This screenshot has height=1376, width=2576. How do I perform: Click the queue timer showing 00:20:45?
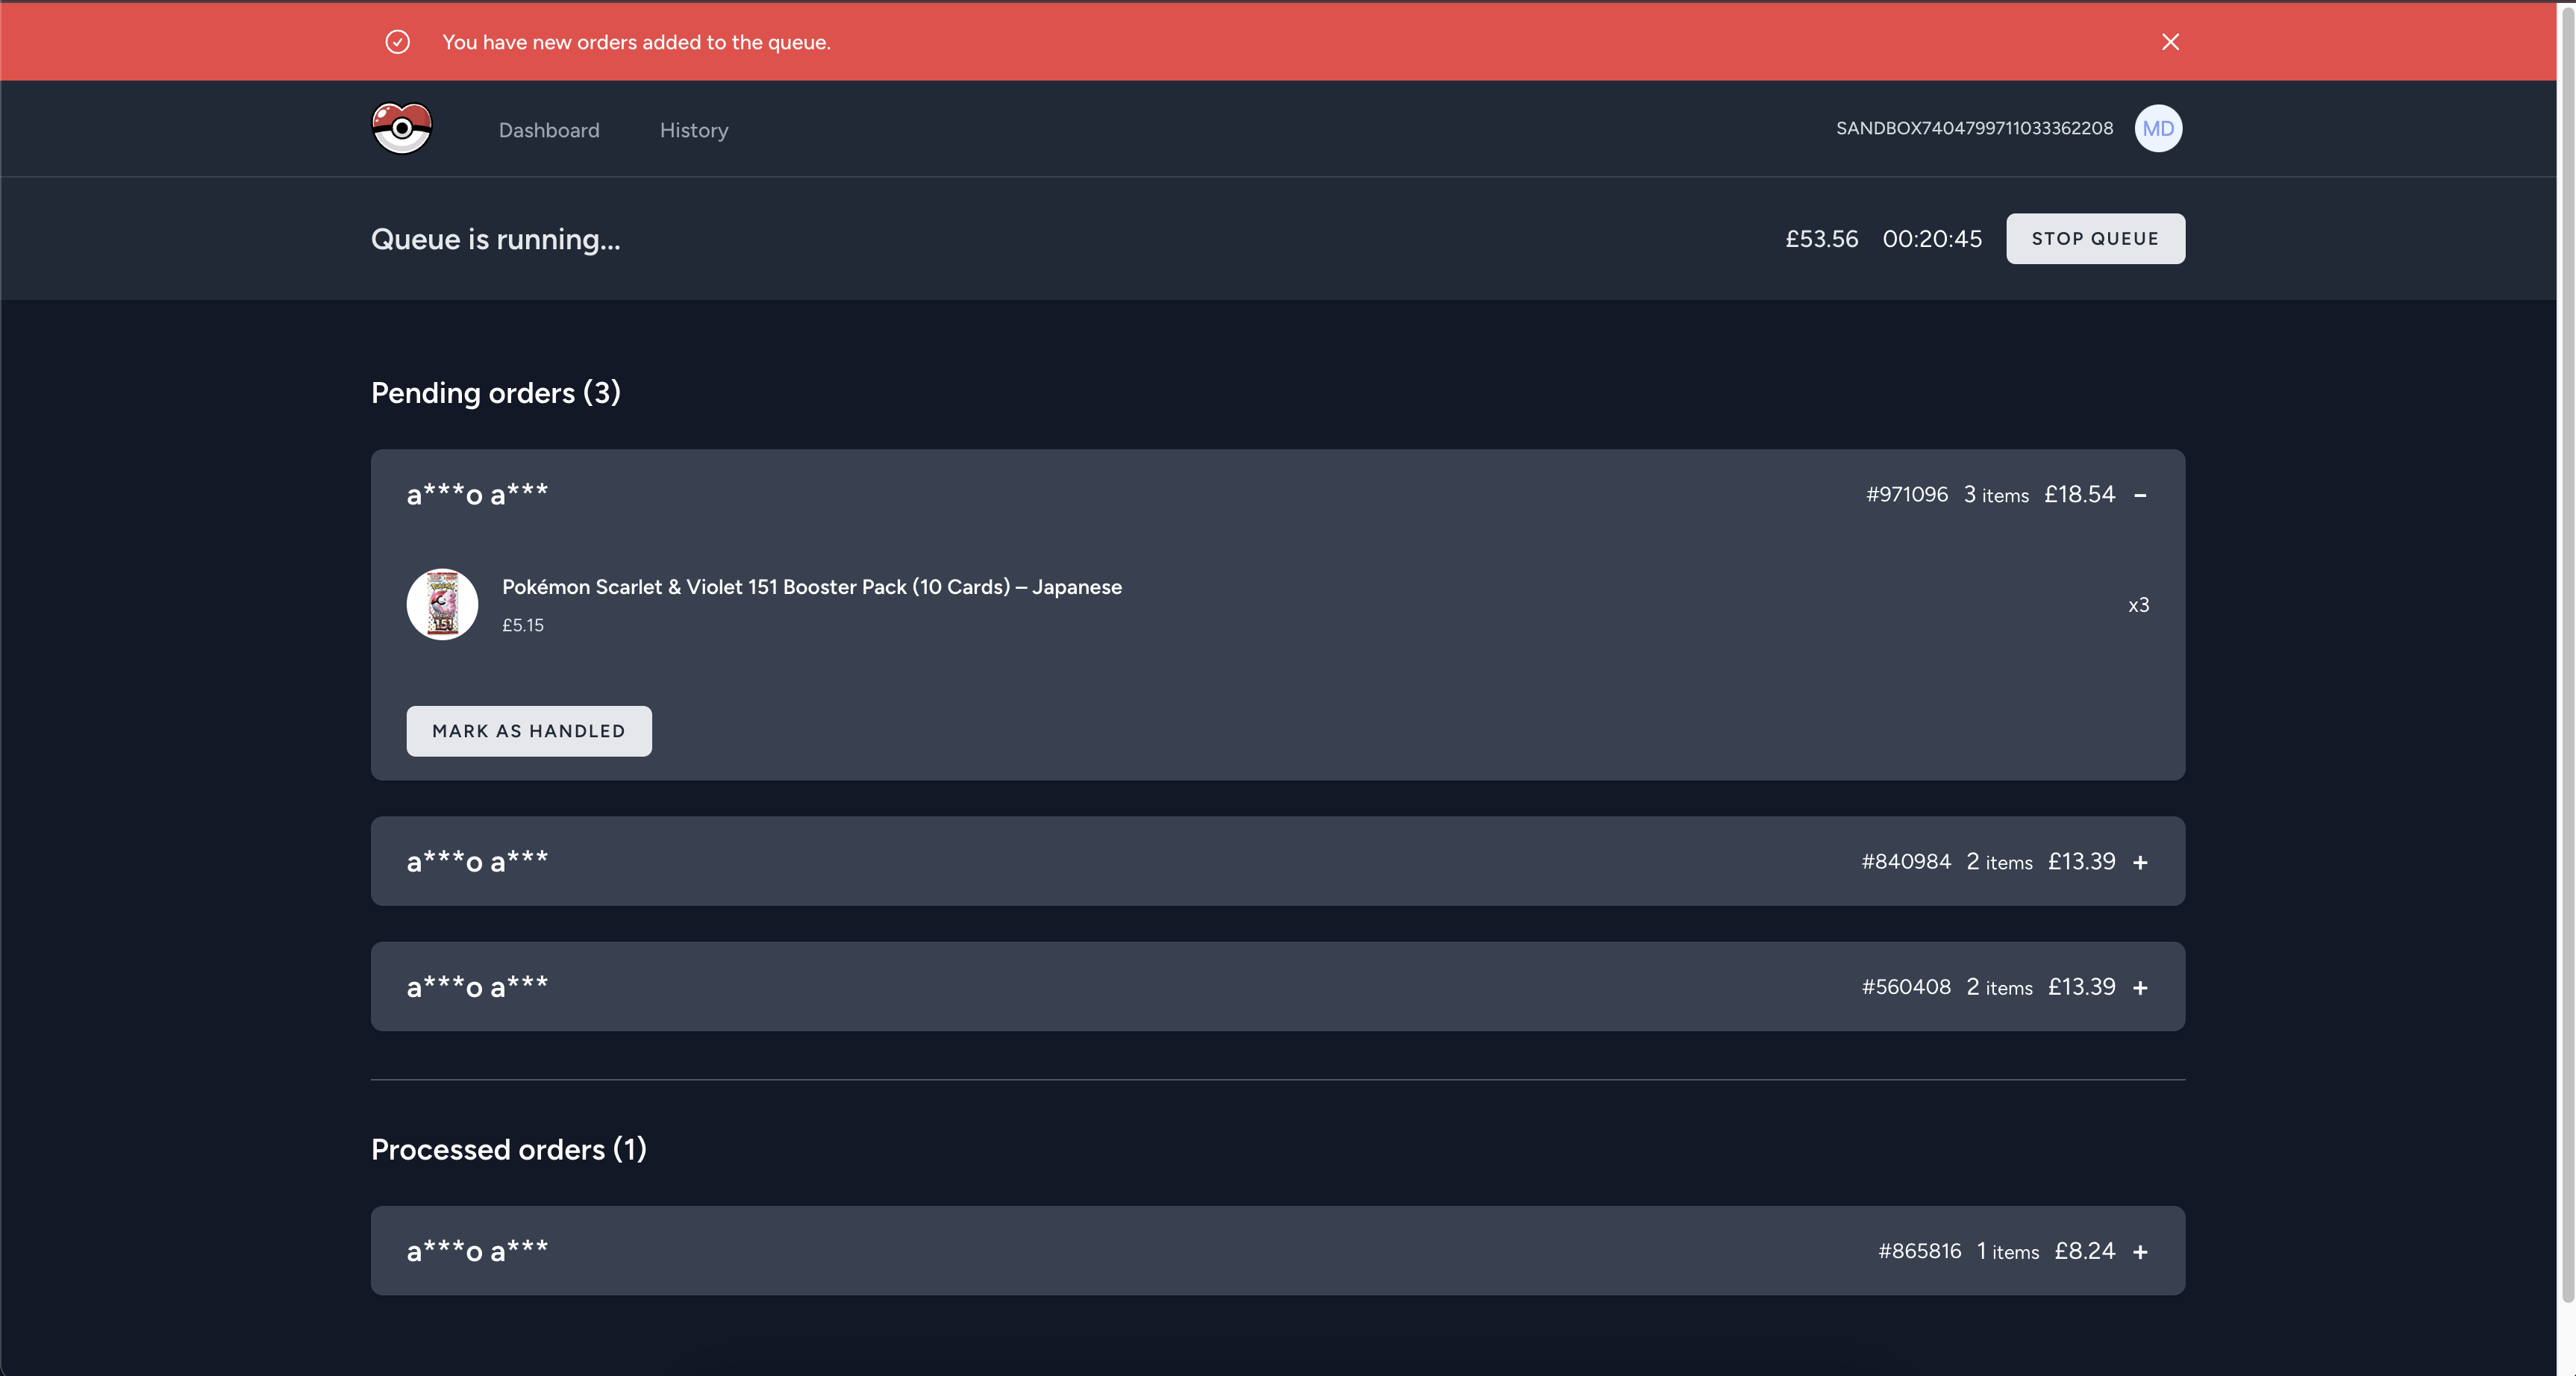[1930, 238]
